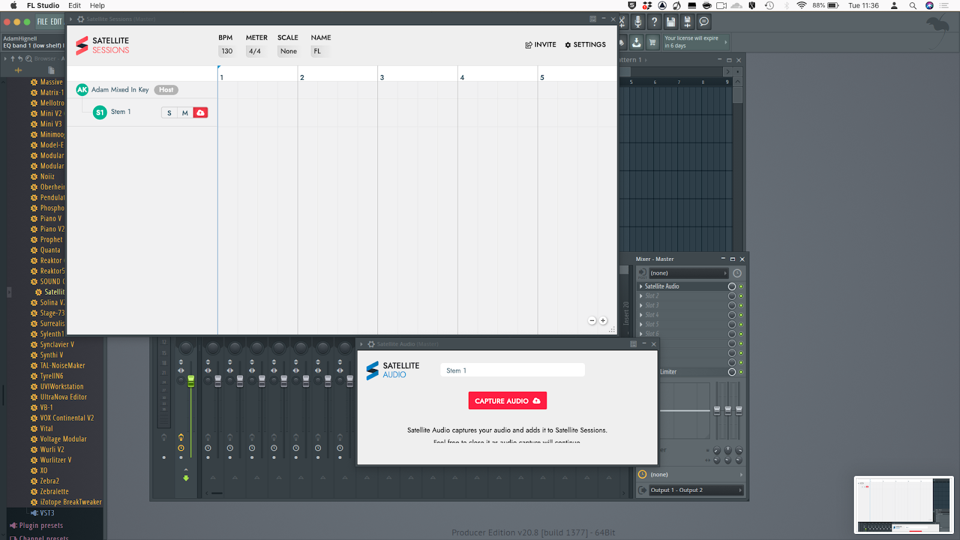Image resolution: width=960 pixels, height=540 pixels.
Task: Click the screenshot thumbnail preview
Action: point(904,505)
